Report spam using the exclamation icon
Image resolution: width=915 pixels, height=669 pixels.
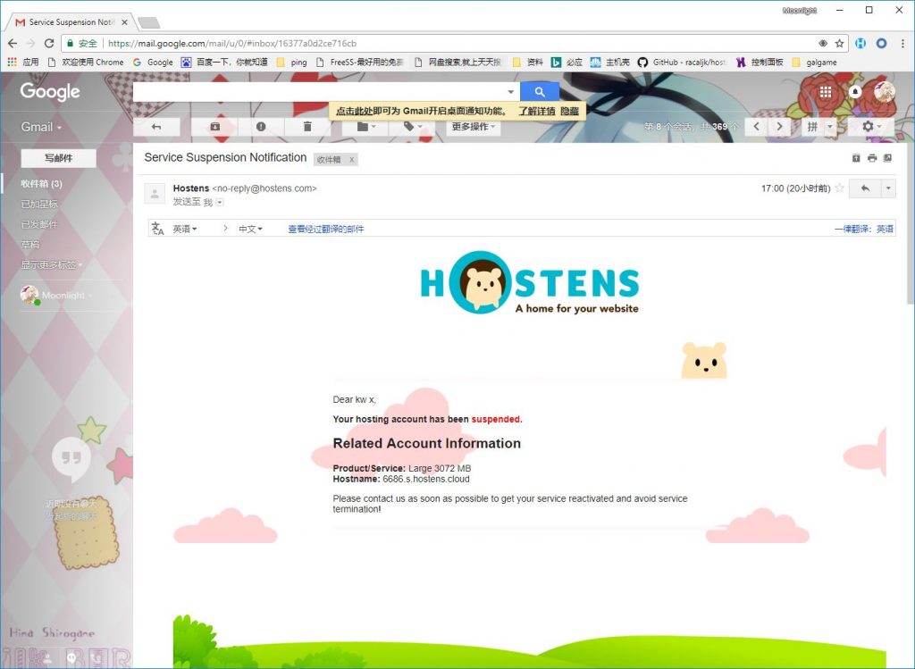click(x=261, y=127)
